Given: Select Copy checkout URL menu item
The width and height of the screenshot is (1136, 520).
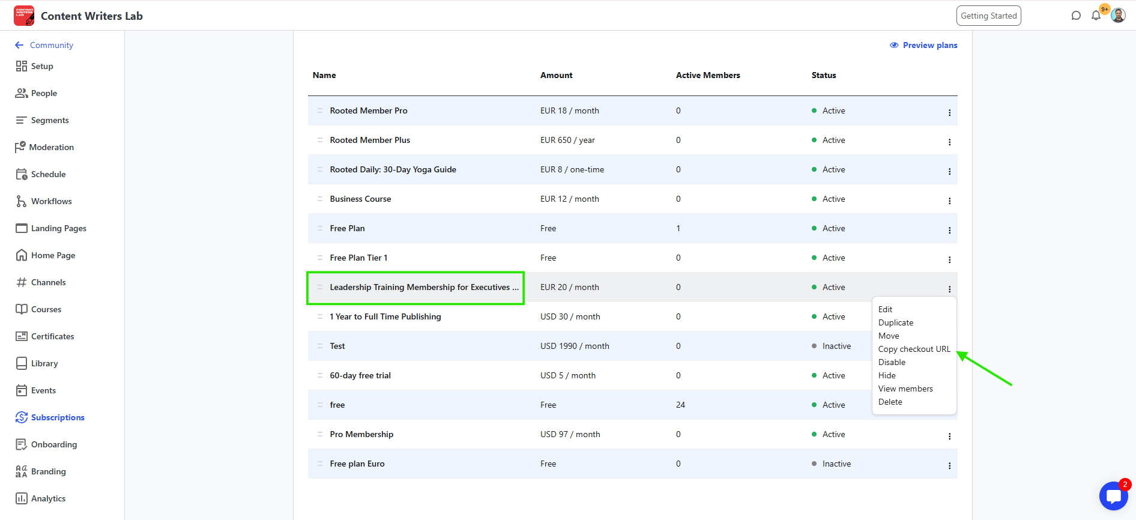Looking at the screenshot, I should 914,349.
